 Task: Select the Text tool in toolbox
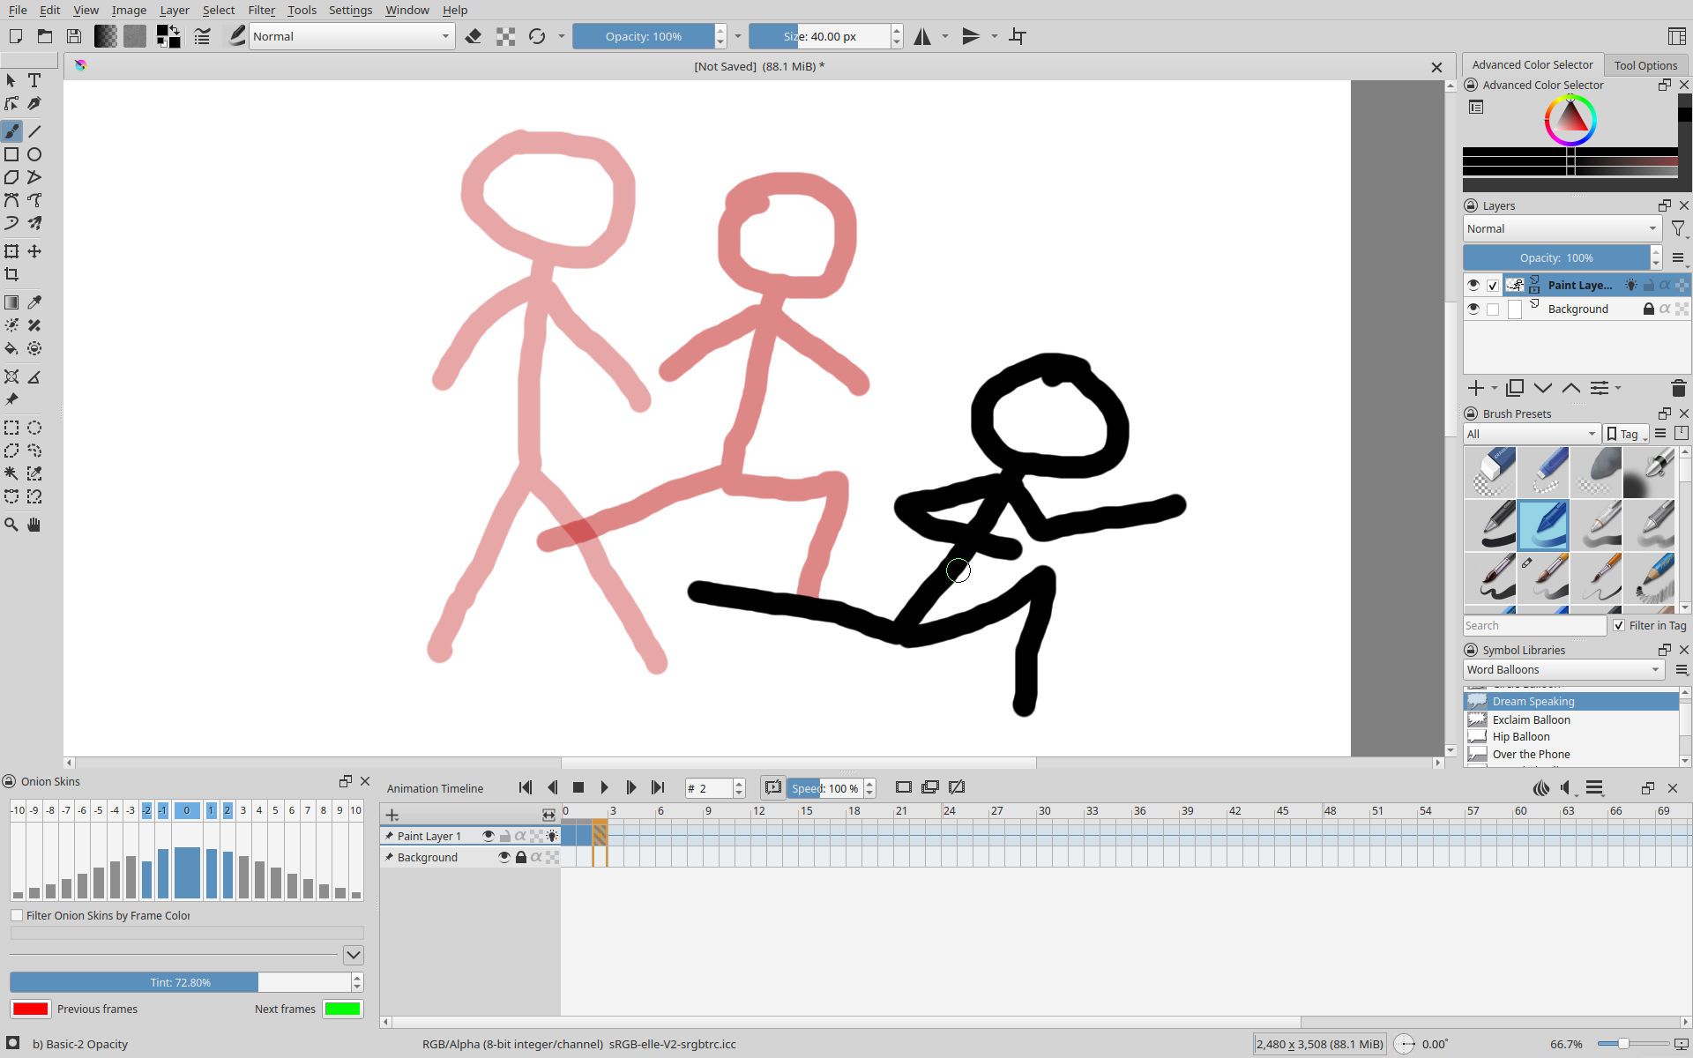(x=34, y=80)
